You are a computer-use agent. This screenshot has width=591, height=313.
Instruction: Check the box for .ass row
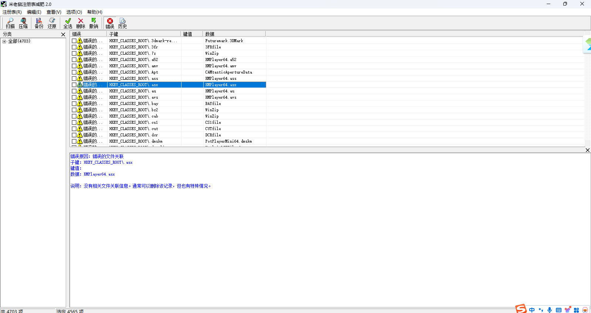coord(74,78)
